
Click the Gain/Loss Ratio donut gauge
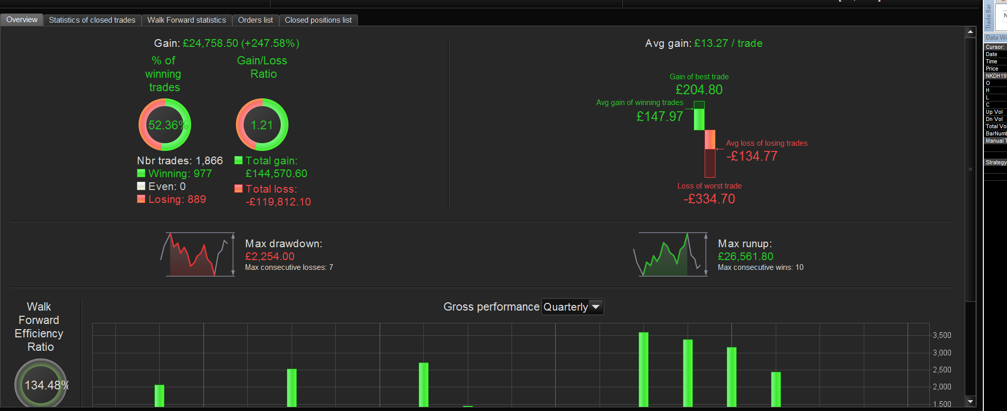tap(262, 125)
